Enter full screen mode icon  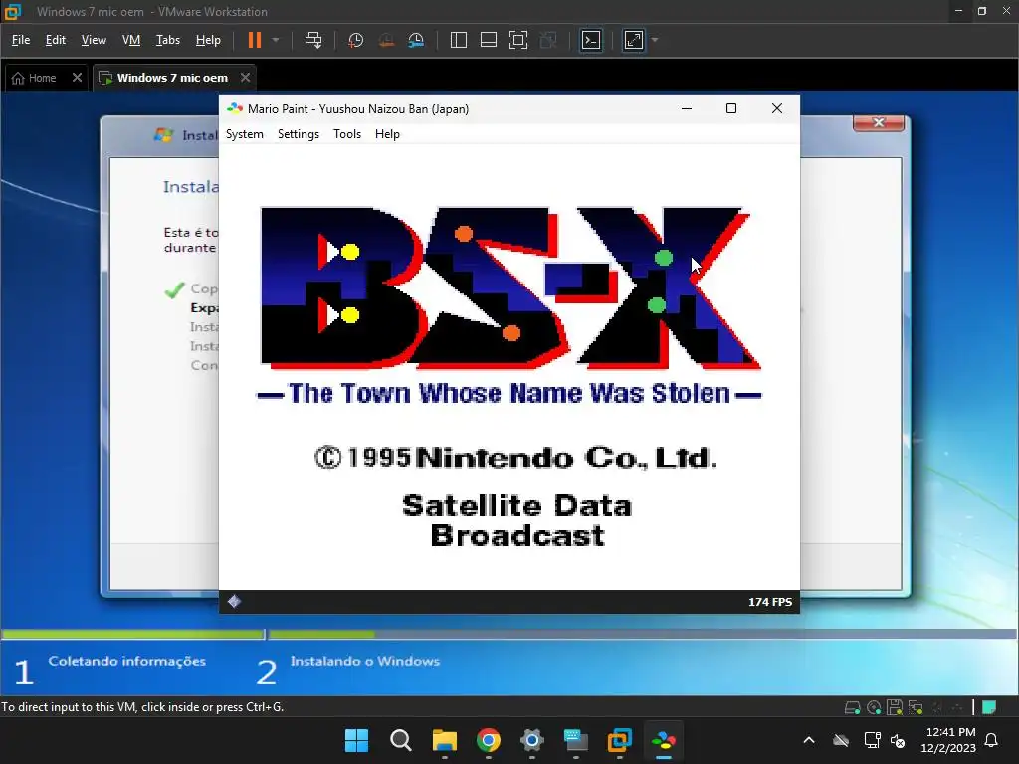click(x=517, y=40)
